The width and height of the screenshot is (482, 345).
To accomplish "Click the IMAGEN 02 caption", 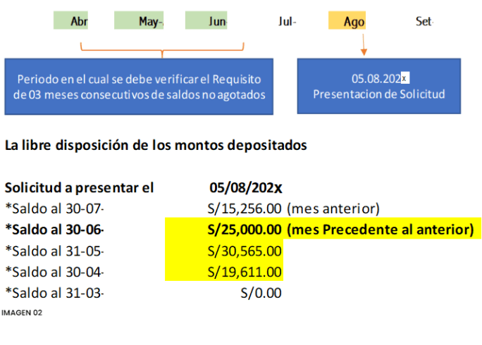I will click(x=22, y=312).
